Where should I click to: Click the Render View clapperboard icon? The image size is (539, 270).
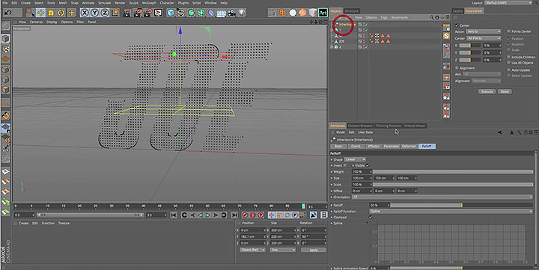(127, 13)
